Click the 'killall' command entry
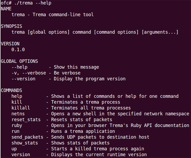The height and width of the screenshot is (158, 191). click(x=21, y=108)
